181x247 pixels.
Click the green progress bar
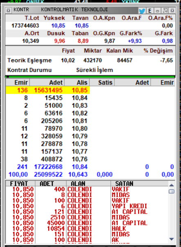click(90, 77)
